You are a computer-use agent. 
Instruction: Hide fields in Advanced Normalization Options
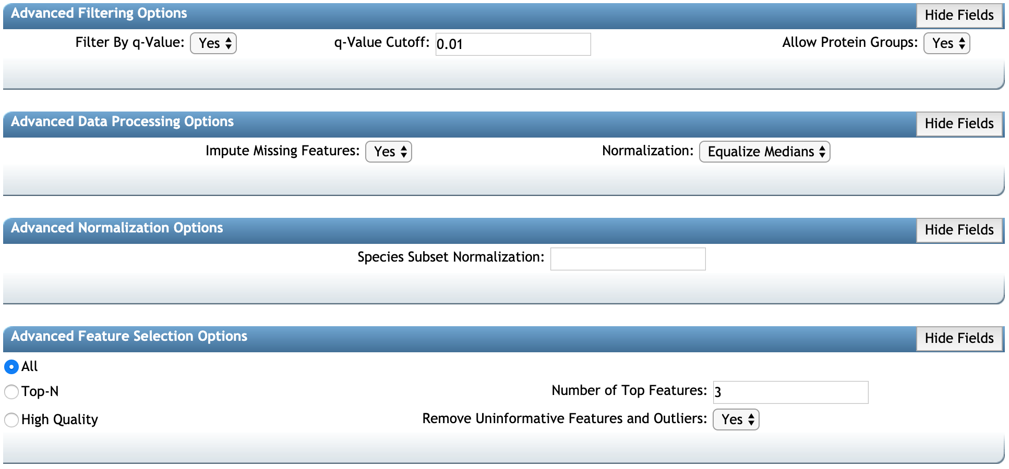click(x=959, y=230)
